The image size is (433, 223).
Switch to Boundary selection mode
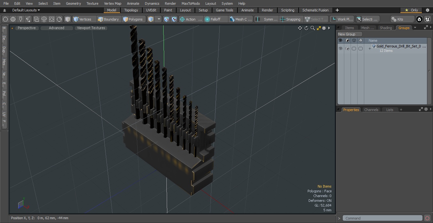[108, 19]
